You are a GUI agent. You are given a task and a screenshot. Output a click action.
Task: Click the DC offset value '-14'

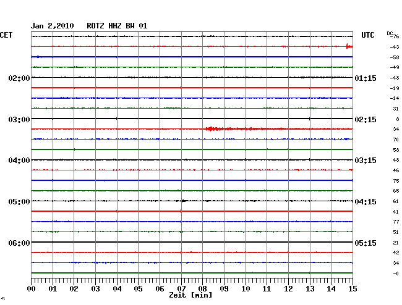tap(395, 98)
